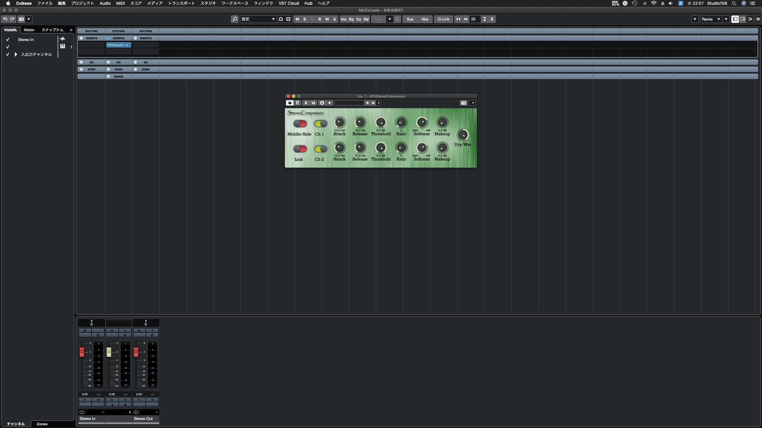Enable Read automation in plugin window
This screenshot has height=428, width=762.
coord(306,103)
